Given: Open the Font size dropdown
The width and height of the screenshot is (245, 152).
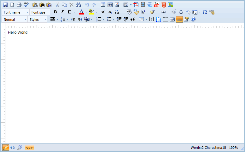Looking at the screenshot, I should [x=40, y=12].
